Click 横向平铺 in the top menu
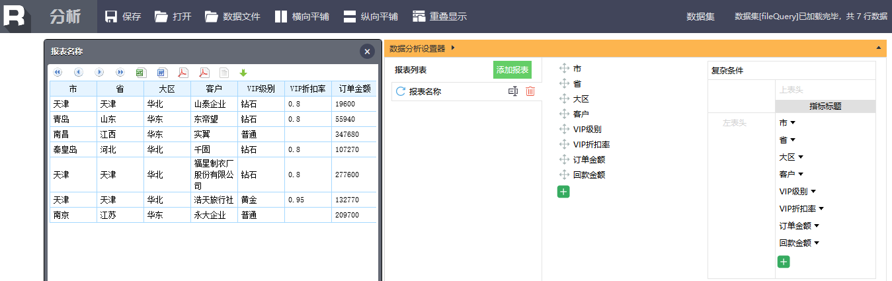Screen dimensions: 892x281 [x=302, y=17]
